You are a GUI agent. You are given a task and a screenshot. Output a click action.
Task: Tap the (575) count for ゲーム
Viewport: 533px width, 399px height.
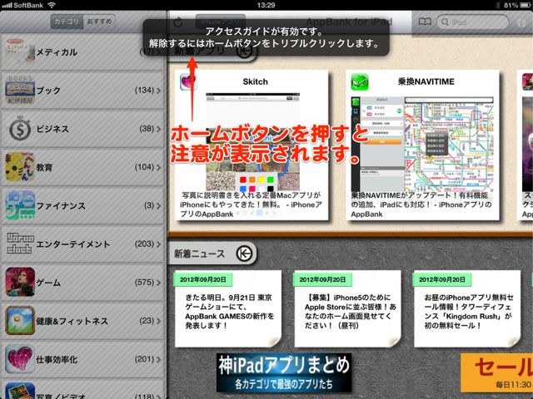[145, 282]
